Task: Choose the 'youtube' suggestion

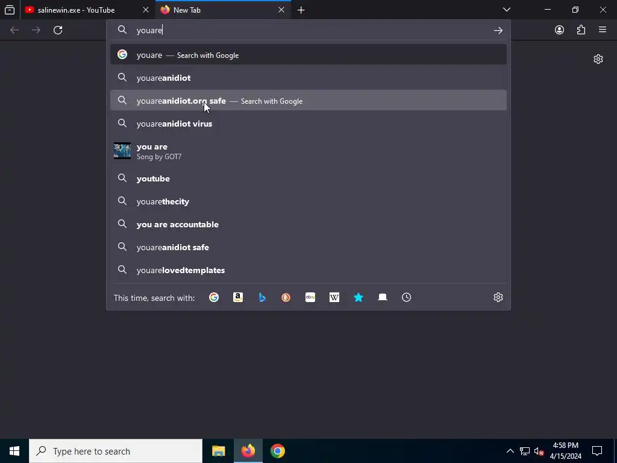Action: (x=308, y=178)
